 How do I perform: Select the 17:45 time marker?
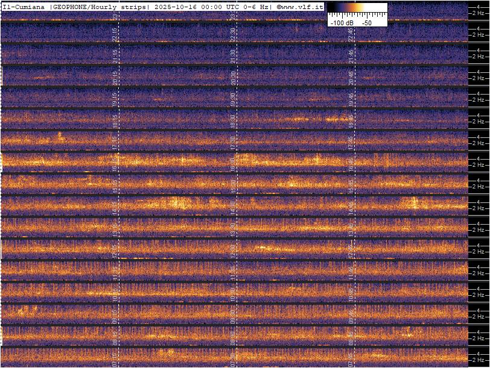tap(351, 142)
